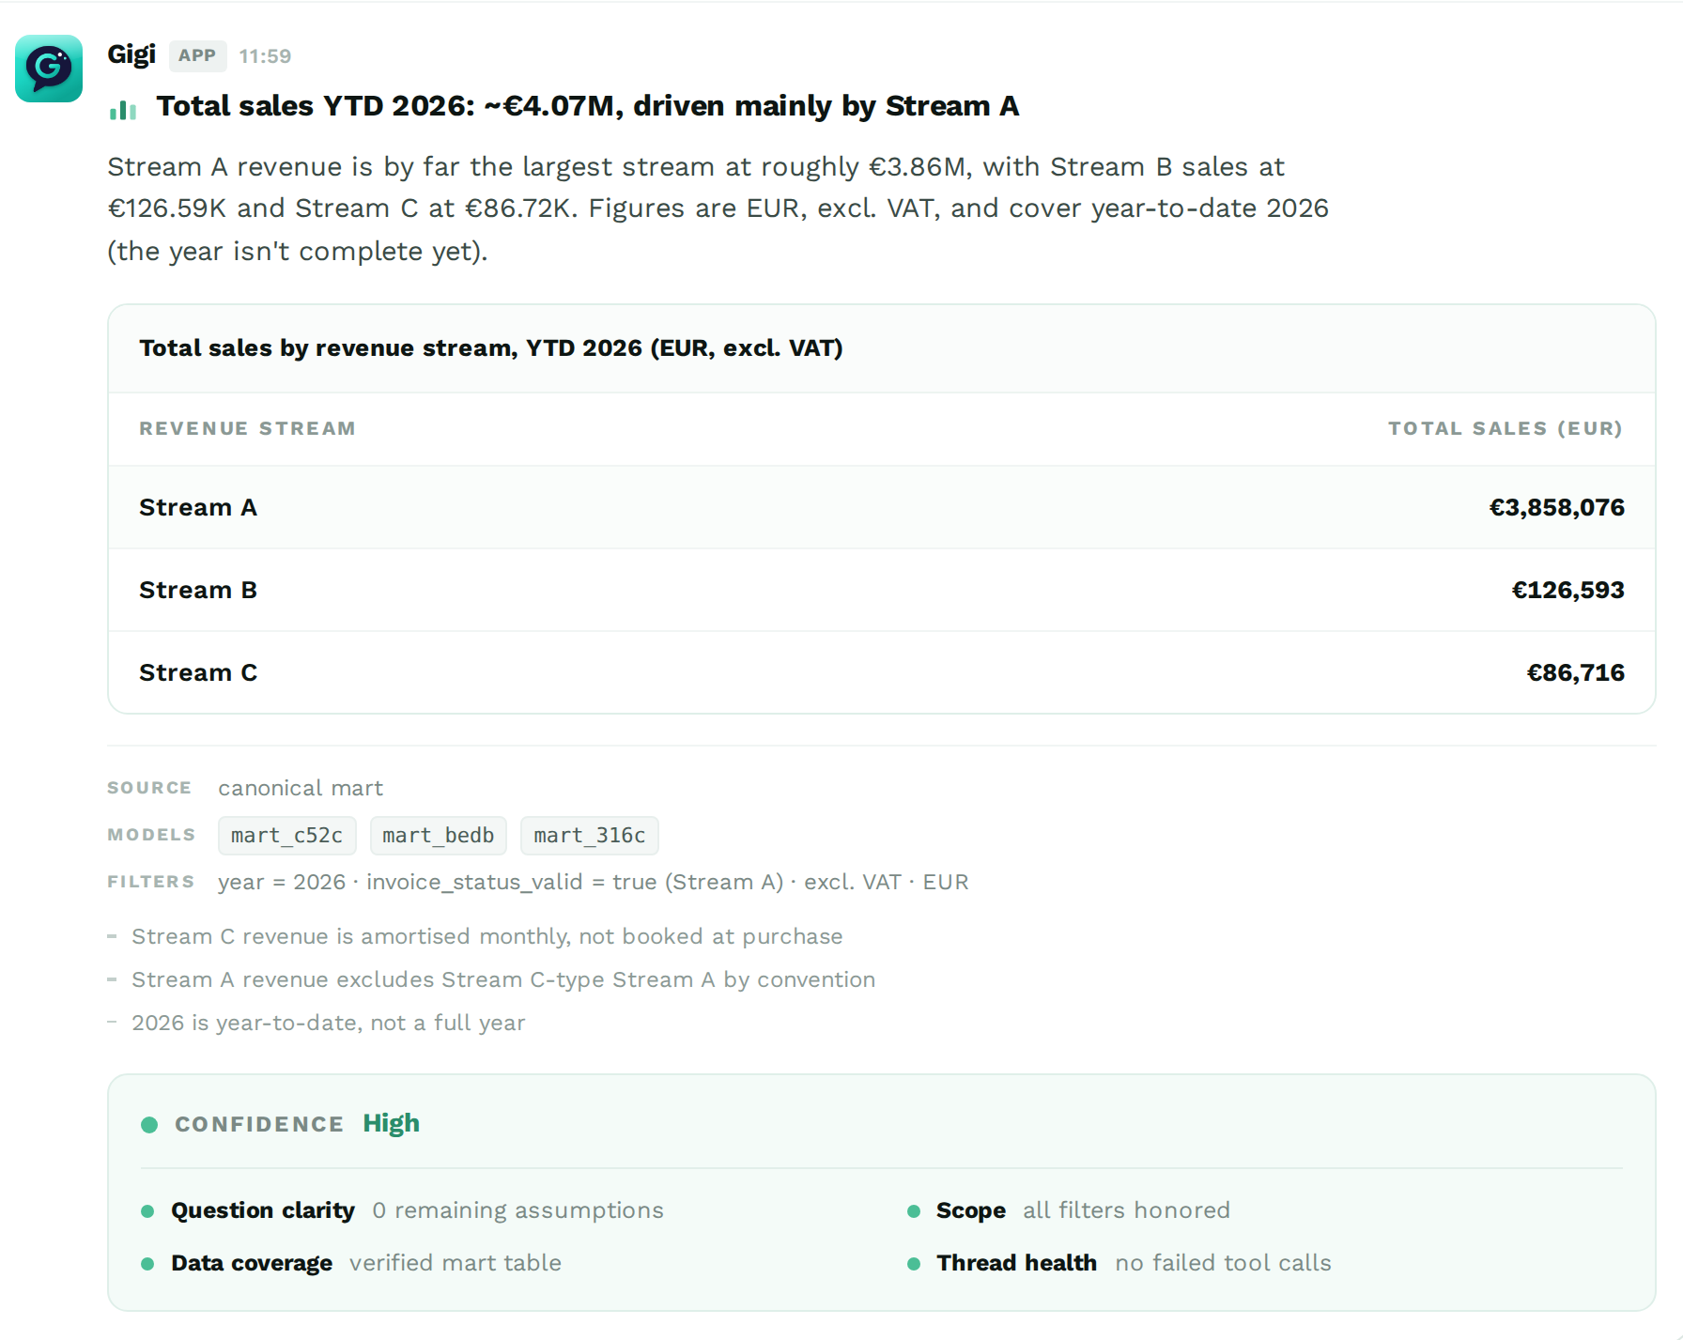Image resolution: width=1683 pixels, height=1340 pixels.
Task: Click the FILTERS label
Action: click(x=151, y=883)
